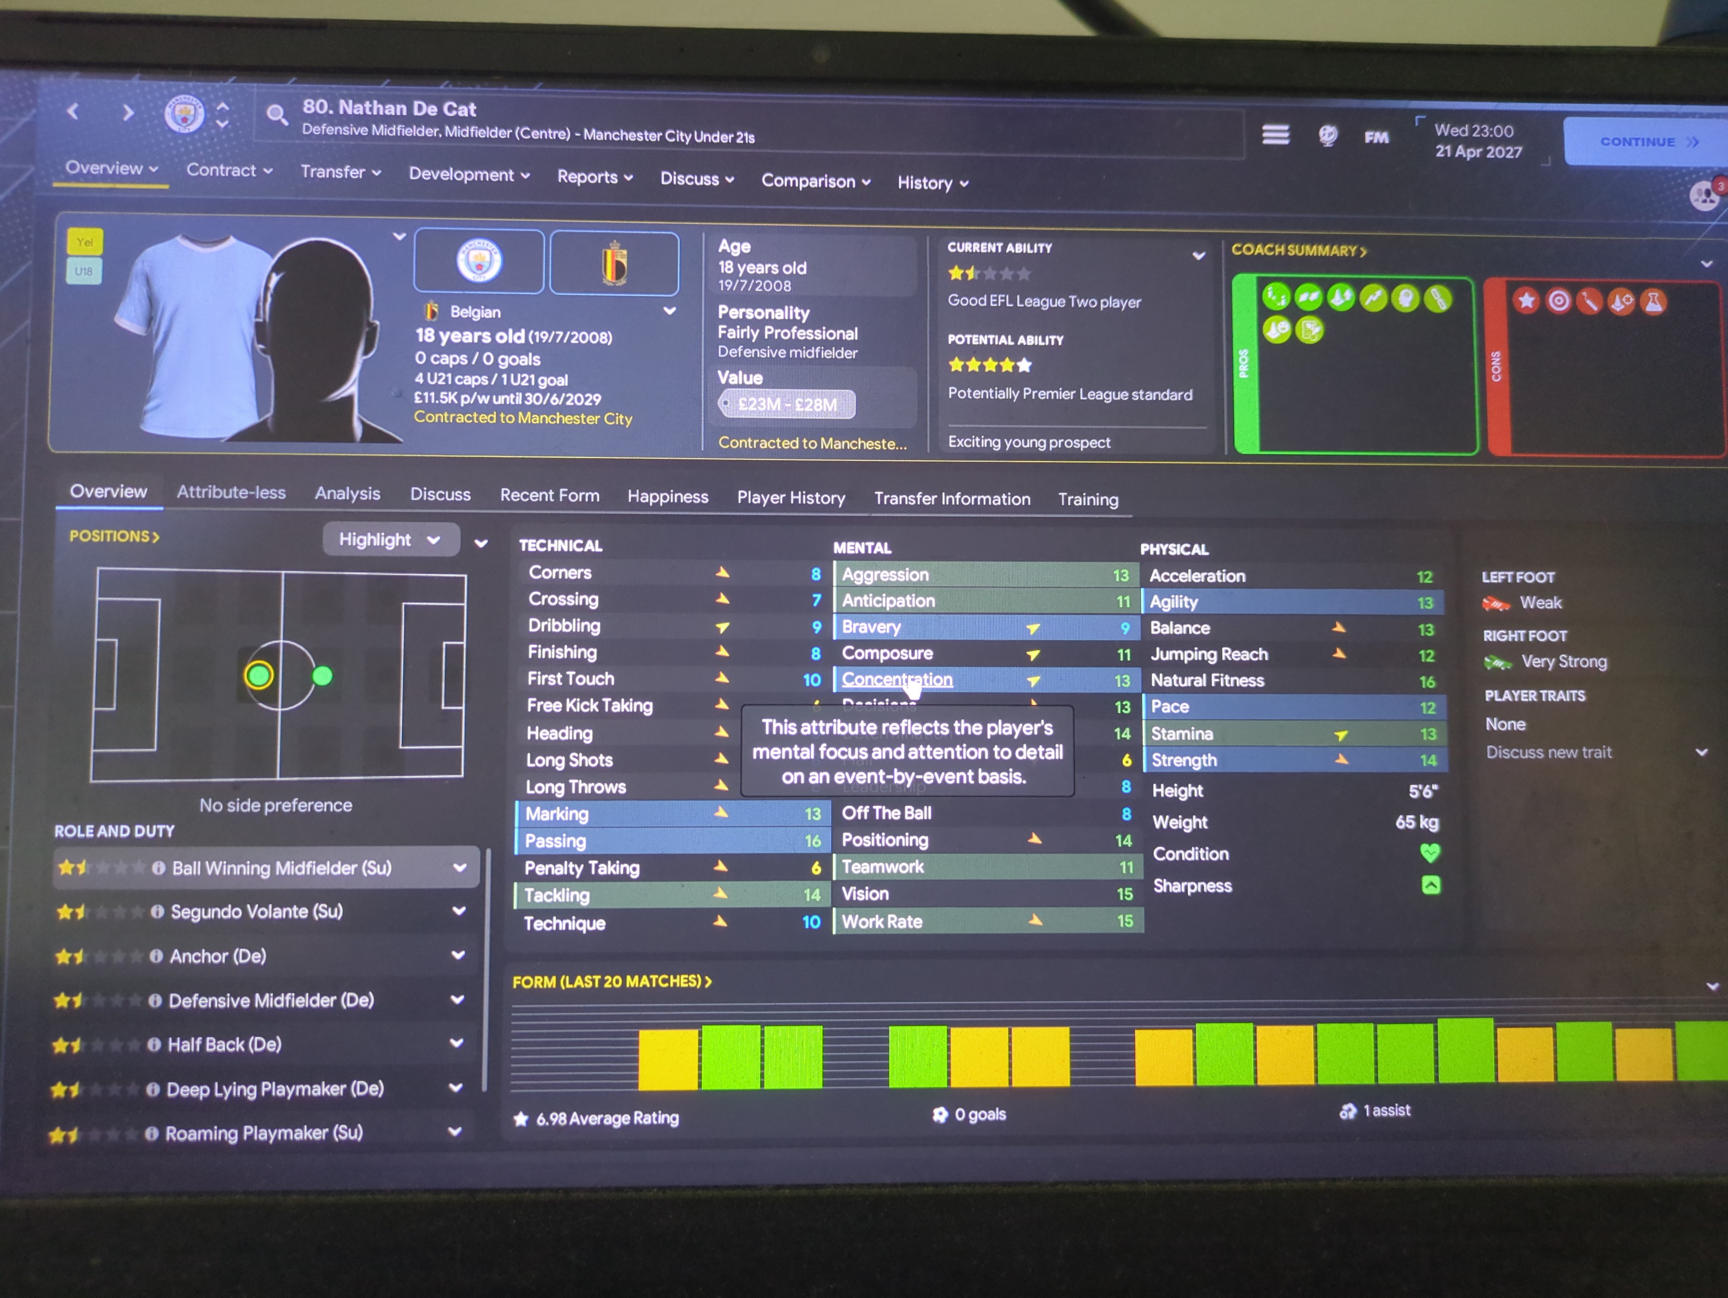
Task: Switch to the Transfer Information tab
Action: click(x=952, y=499)
